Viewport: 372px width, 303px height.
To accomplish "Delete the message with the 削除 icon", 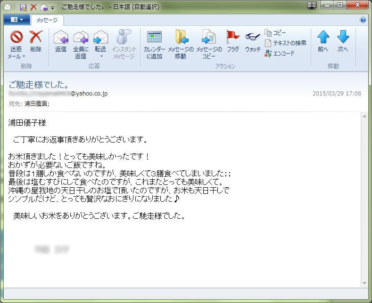I will (36, 38).
